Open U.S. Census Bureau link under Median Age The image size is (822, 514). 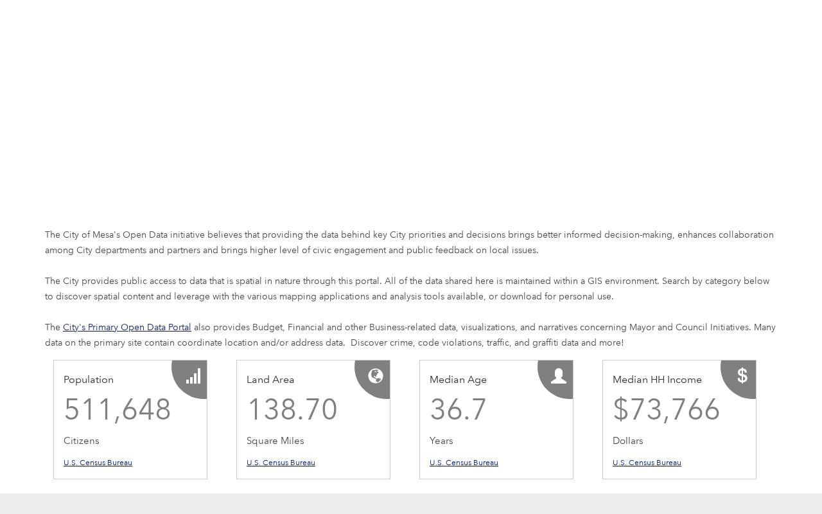click(x=464, y=463)
